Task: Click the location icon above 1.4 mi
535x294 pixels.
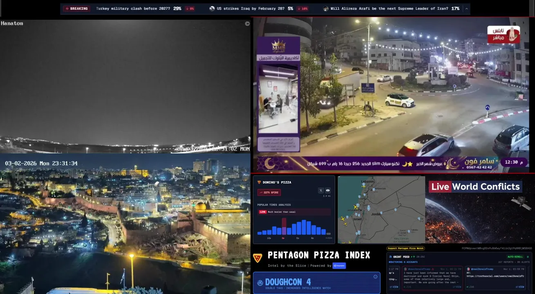Action: pyautogui.click(x=328, y=190)
